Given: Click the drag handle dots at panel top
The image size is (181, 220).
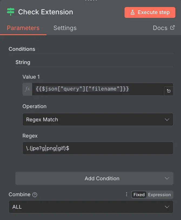Looking at the screenshot, I should click(90, 1).
